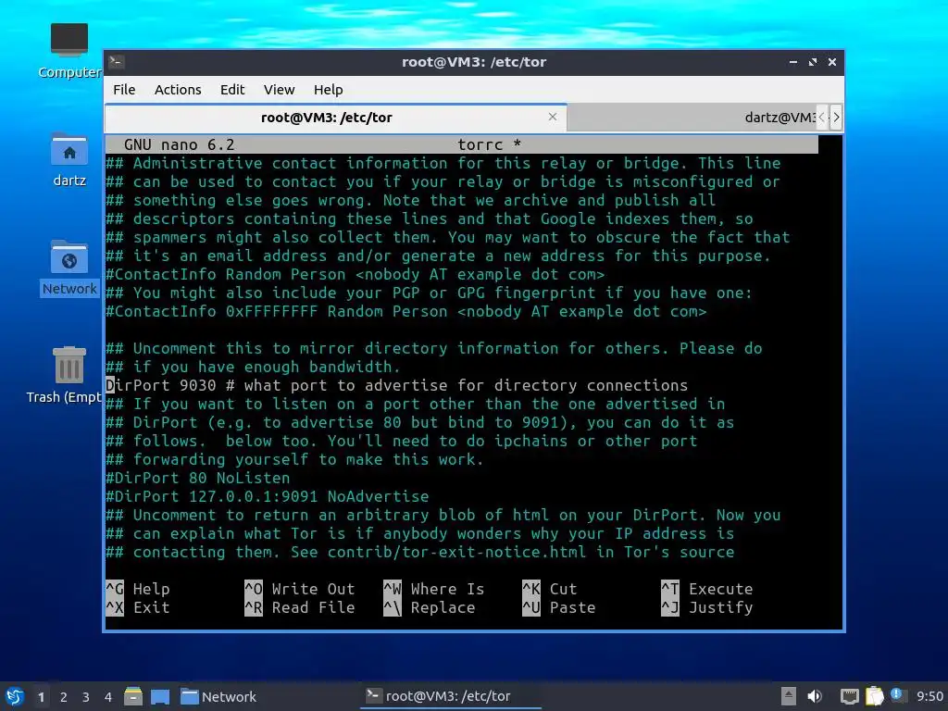
Task: Click the 'GNU nano 6.2' header text
Action: coord(179,144)
